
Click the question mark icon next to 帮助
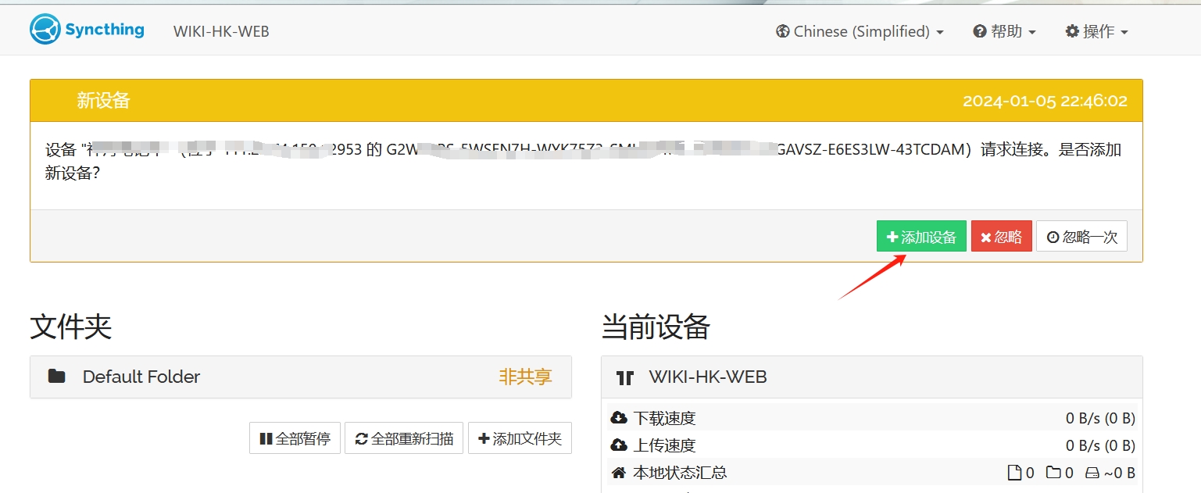pos(978,31)
